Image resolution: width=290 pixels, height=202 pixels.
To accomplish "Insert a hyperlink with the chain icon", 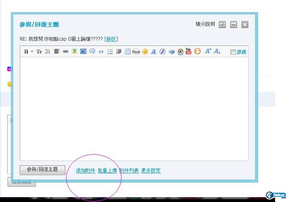I will pyautogui.click(x=66, y=52).
